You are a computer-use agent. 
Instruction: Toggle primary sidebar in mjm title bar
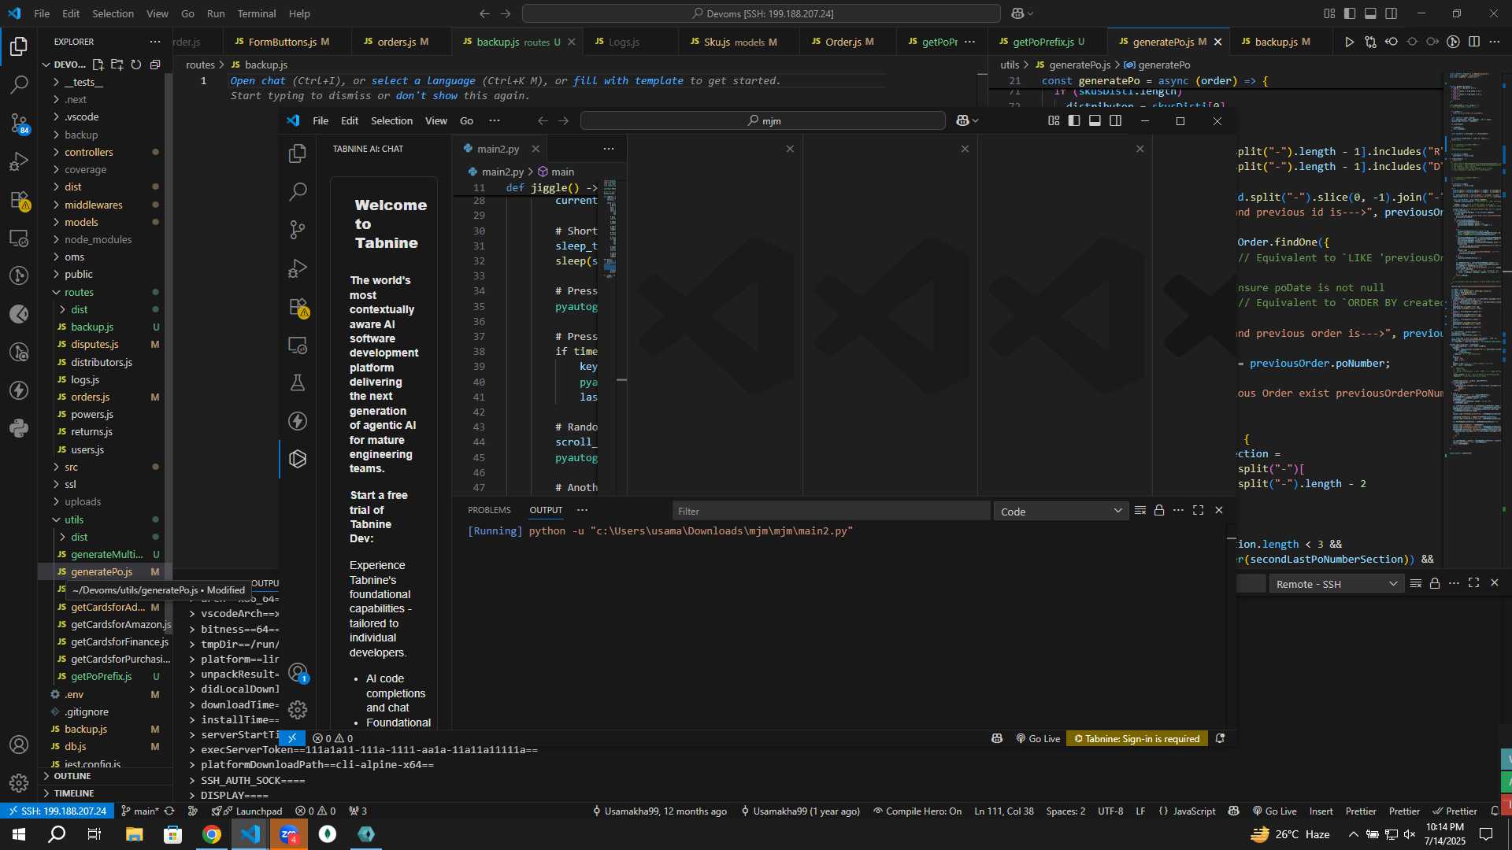[x=1074, y=120]
